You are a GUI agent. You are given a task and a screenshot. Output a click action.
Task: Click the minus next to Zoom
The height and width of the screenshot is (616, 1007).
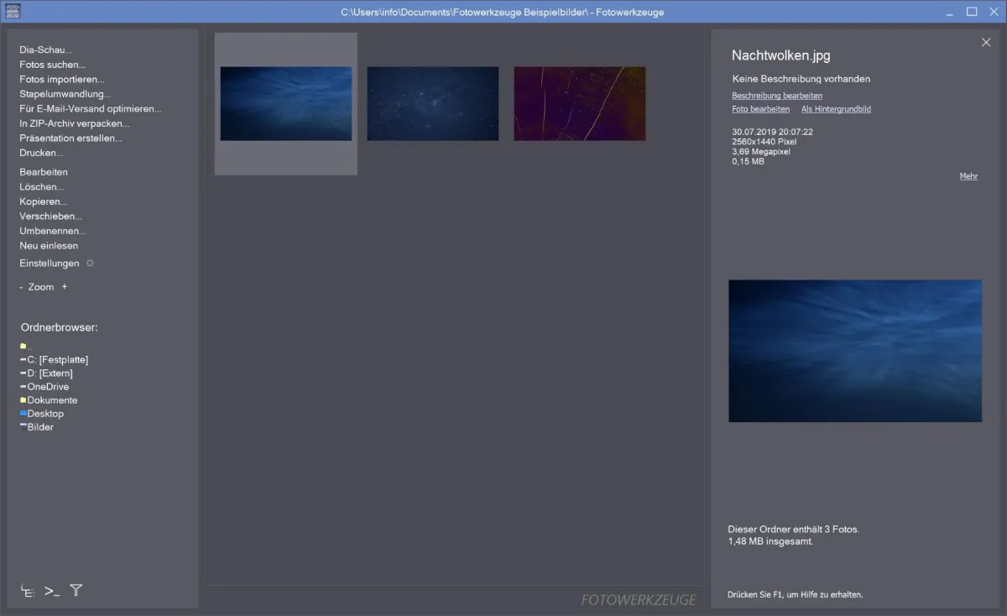22,287
